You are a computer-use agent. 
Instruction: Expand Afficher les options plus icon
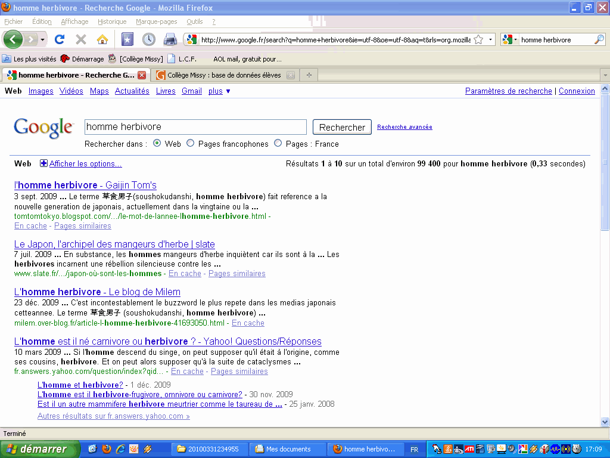click(x=44, y=163)
